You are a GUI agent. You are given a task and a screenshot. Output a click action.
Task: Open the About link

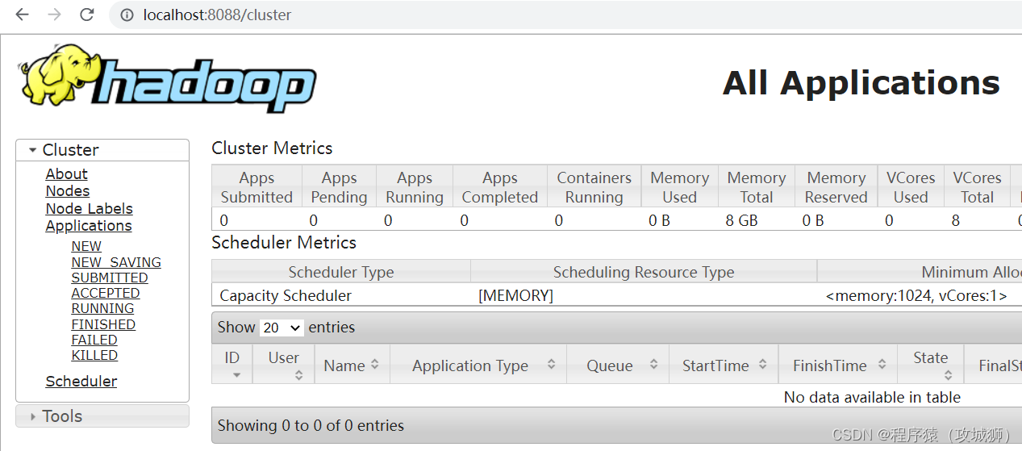coord(66,173)
